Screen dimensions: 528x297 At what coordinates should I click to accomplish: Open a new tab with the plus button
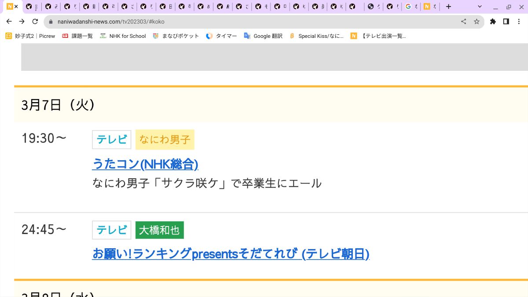(x=448, y=7)
